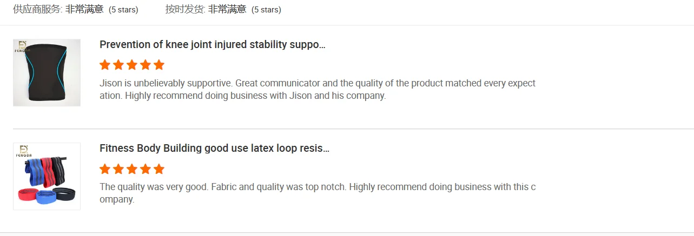
Task: Click the fourth star of the Fitness Body Building review
Action: [146, 169]
